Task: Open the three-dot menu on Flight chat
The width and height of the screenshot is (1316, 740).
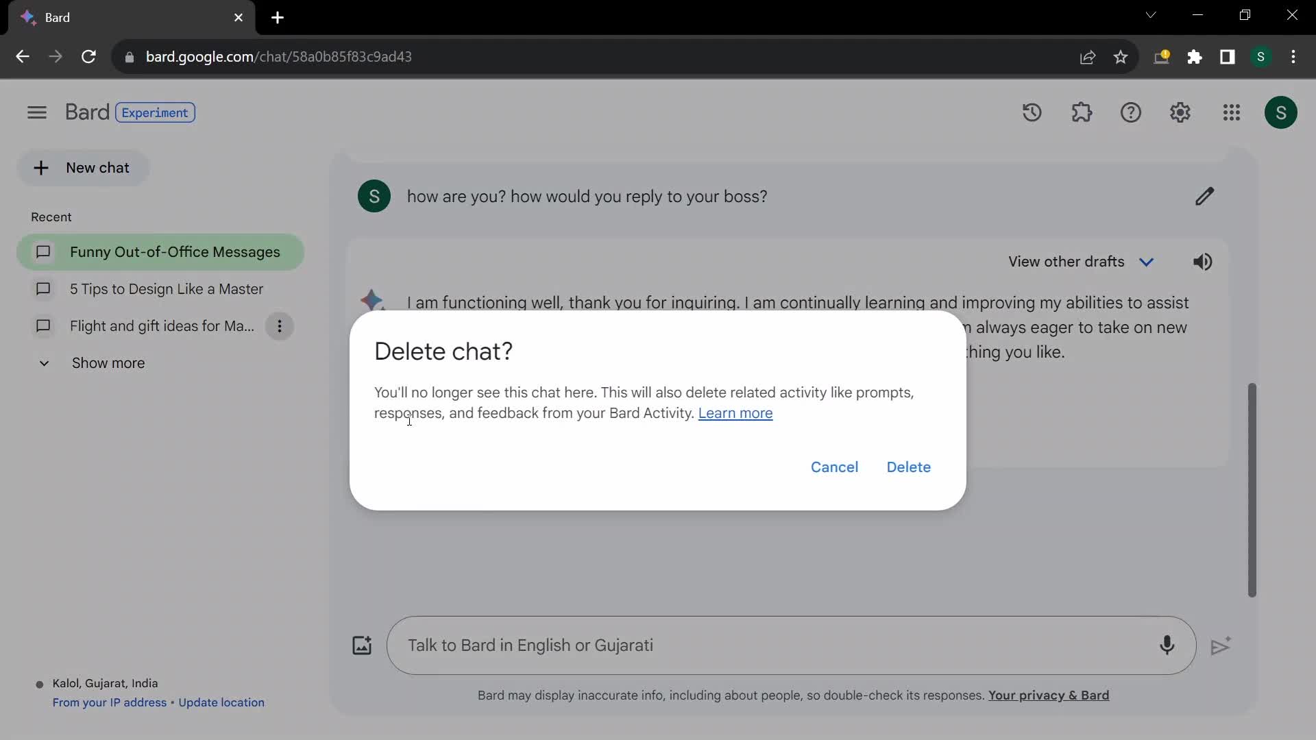Action: [x=280, y=327]
